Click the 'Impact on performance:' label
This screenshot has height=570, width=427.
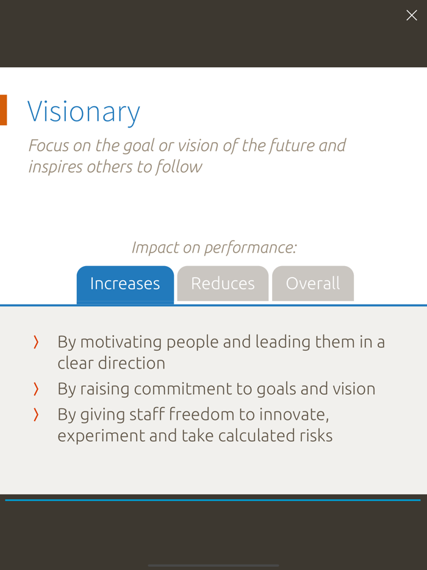[214, 247]
